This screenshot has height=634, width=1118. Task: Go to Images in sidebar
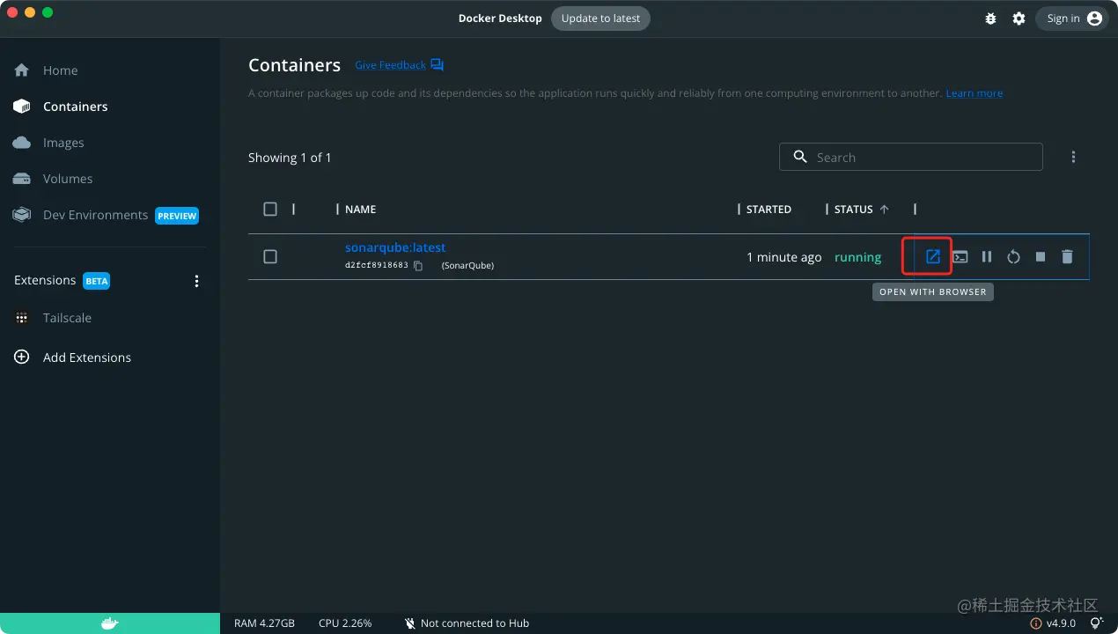[63, 143]
